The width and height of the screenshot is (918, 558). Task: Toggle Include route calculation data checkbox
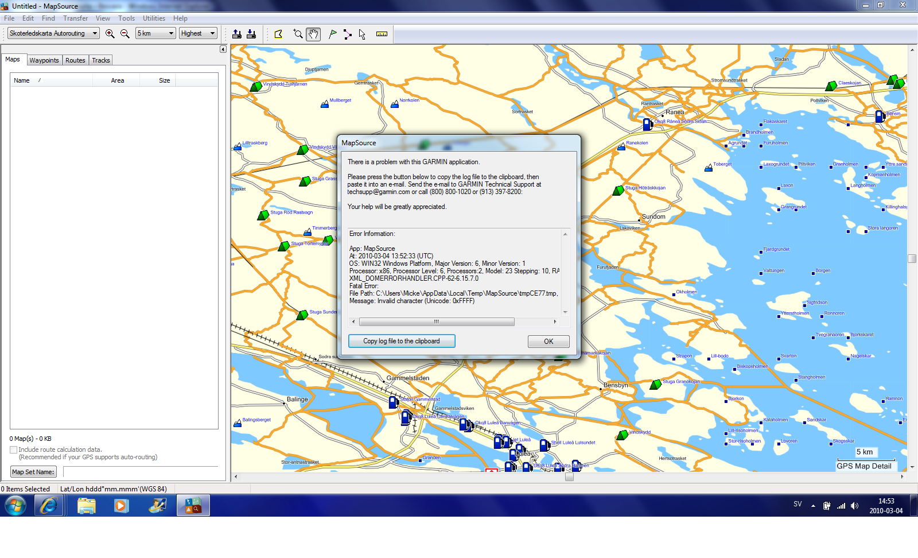(13, 450)
